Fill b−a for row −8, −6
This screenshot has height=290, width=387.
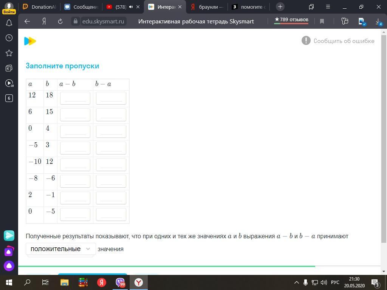click(x=111, y=181)
